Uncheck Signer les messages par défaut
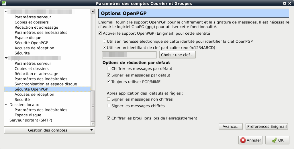Image resolution: width=294 pixels, height=149 pixels. (x=109, y=75)
